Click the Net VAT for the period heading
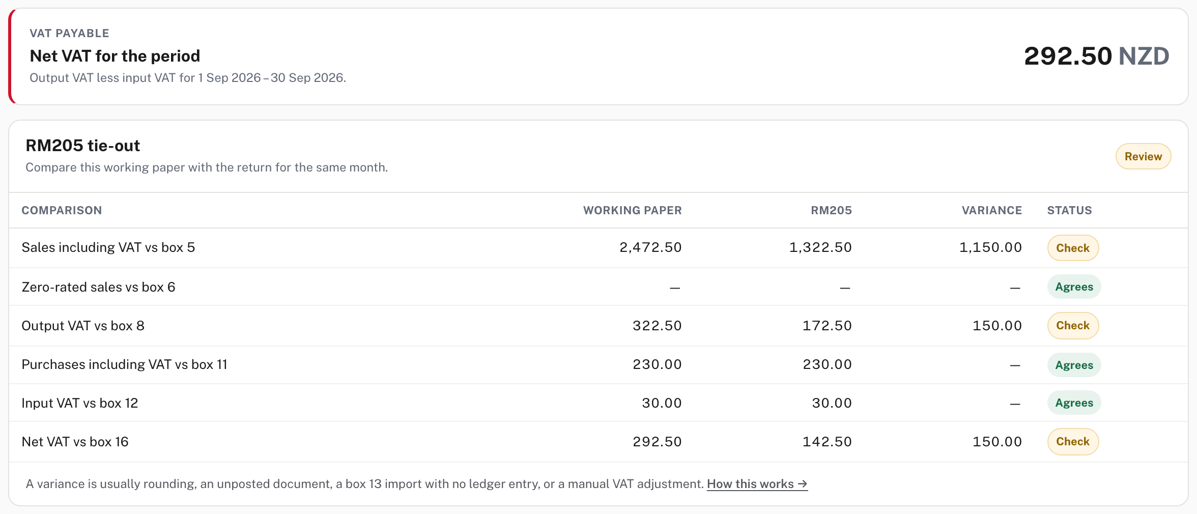Viewport: 1197px width, 514px height. (115, 56)
